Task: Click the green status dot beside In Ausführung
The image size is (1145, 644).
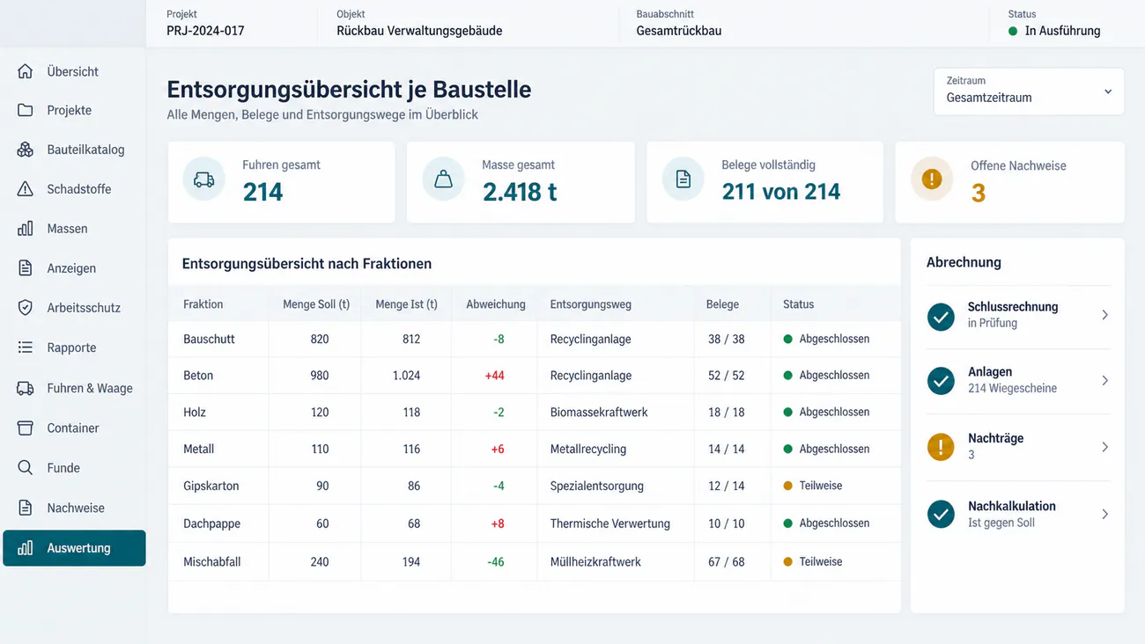Action: (x=1014, y=32)
